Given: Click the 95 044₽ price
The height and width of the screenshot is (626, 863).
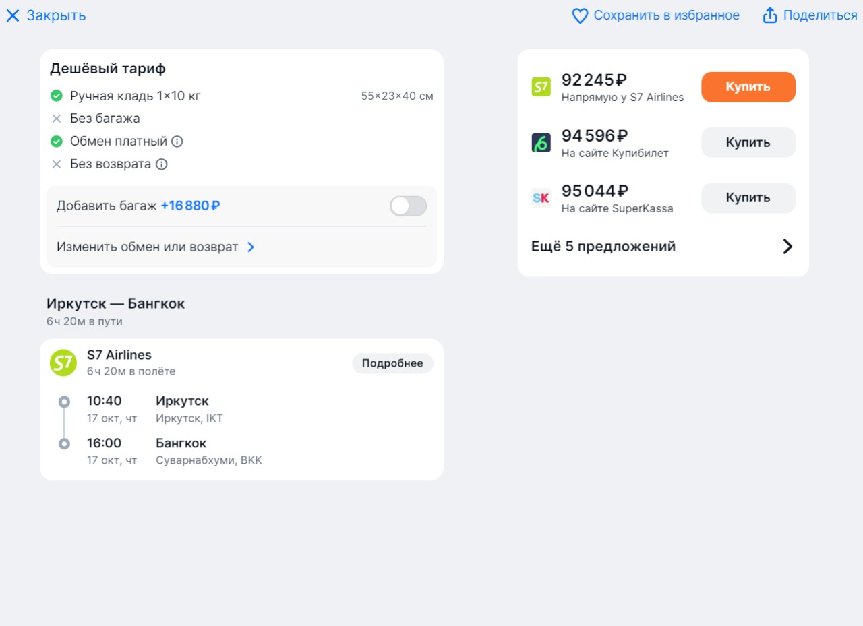Looking at the screenshot, I should 595,191.
